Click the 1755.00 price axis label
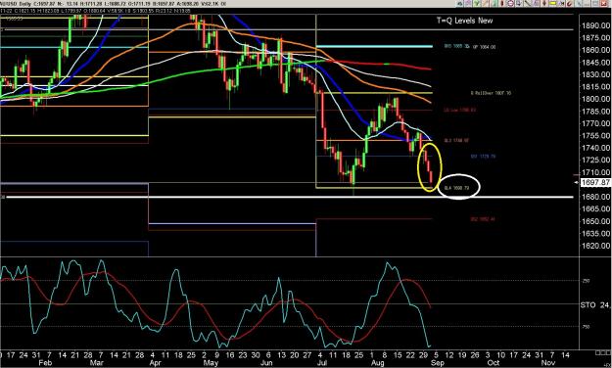612x368 pixels. coord(596,136)
